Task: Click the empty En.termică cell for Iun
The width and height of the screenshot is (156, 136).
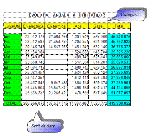Action: [56, 62]
